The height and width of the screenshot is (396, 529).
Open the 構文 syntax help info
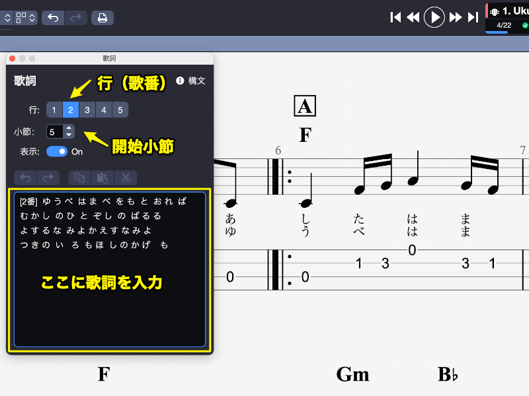pos(191,81)
